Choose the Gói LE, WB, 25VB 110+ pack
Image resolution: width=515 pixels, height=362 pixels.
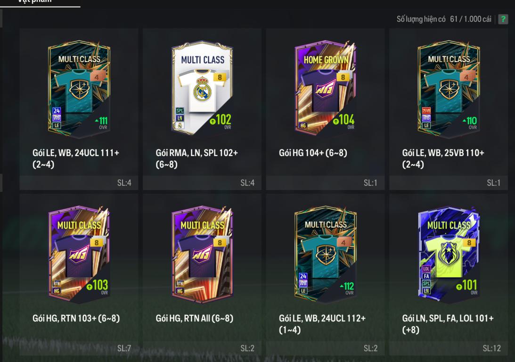[448, 109]
